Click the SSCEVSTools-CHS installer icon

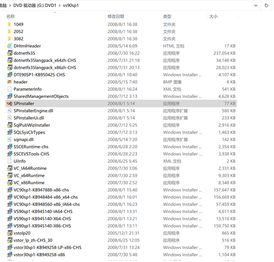[x=9, y=154]
